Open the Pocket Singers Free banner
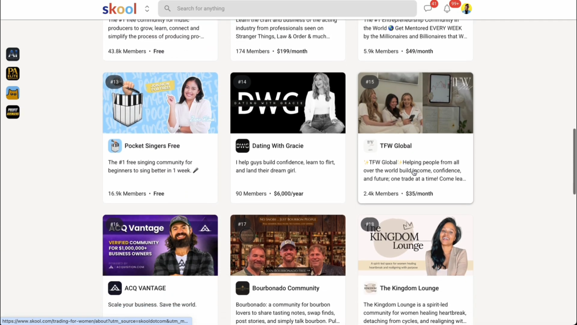The width and height of the screenshot is (577, 325). click(x=160, y=103)
